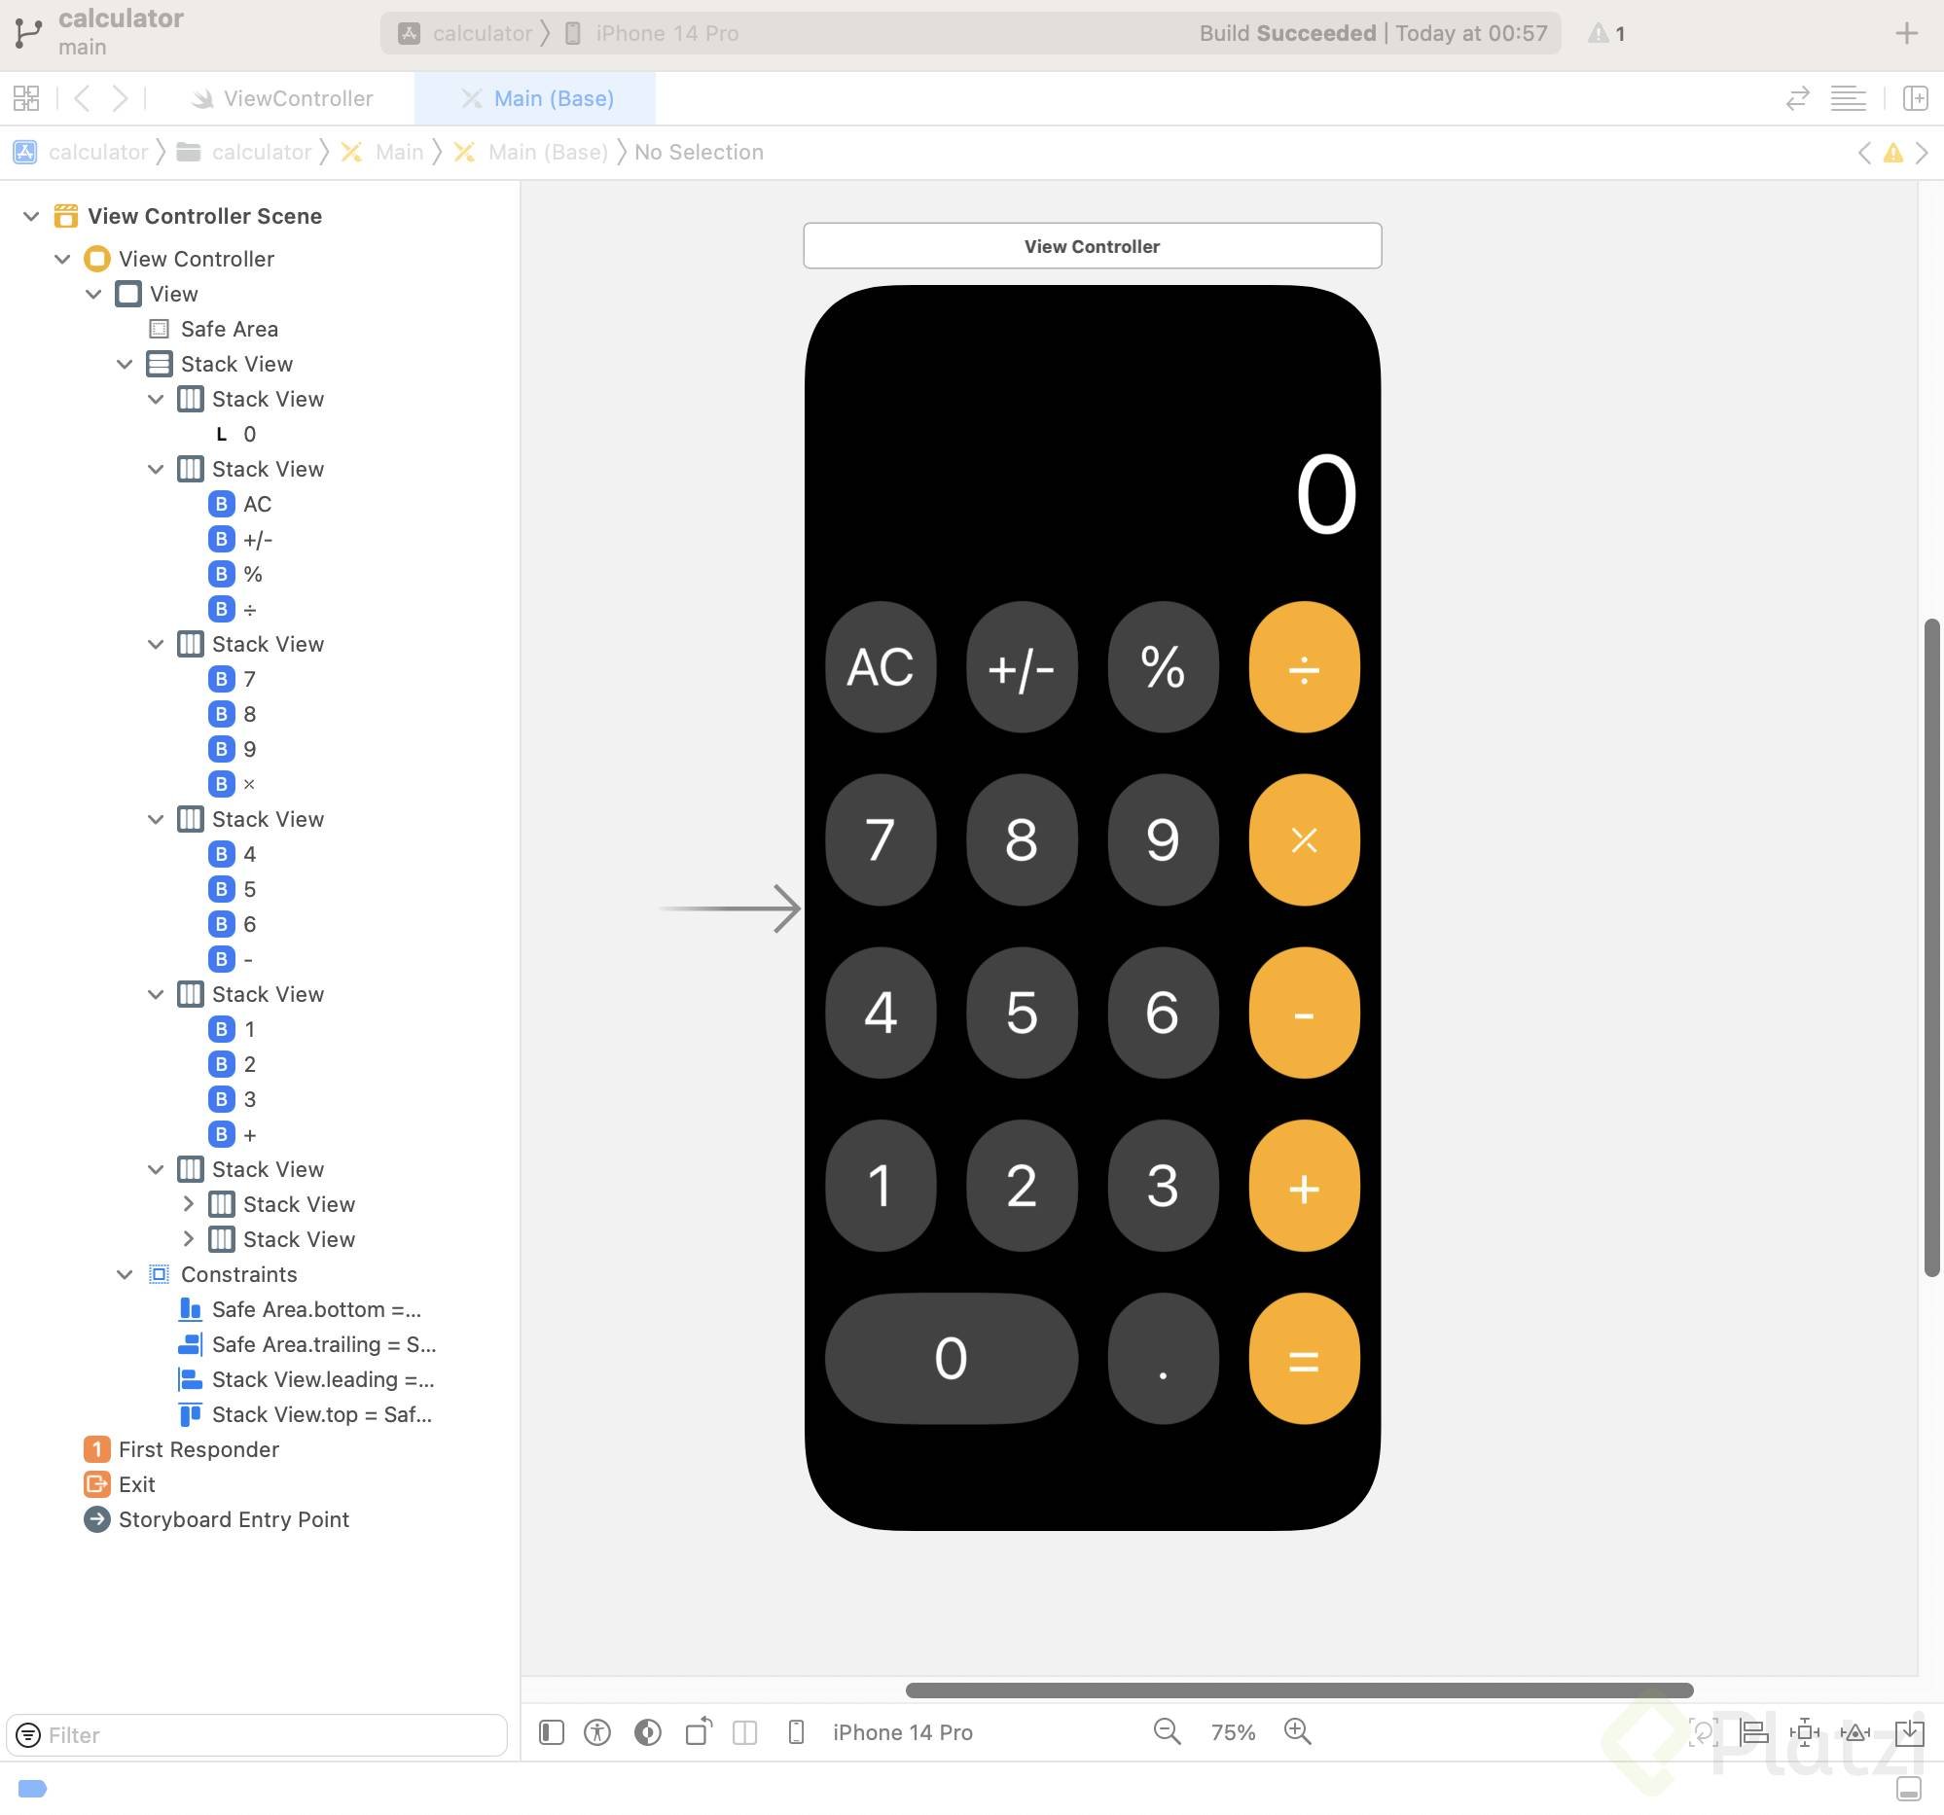This screenshot has width=1944, height=1815.
Task: Switch to the ViewController tab
Action: [x=283, y=97]
